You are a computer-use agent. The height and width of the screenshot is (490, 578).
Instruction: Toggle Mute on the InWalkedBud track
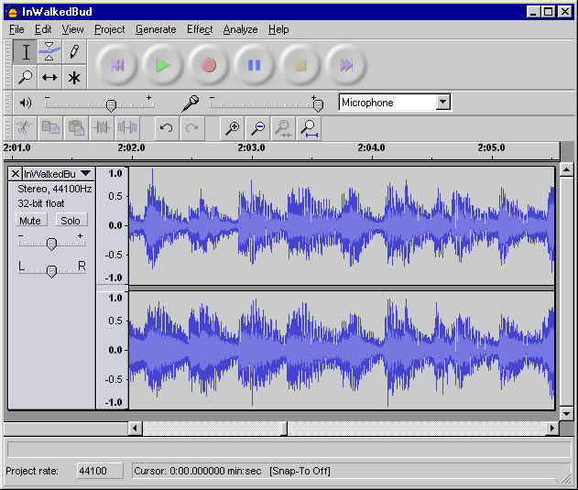pyautogui.click(x=30, y=220)
